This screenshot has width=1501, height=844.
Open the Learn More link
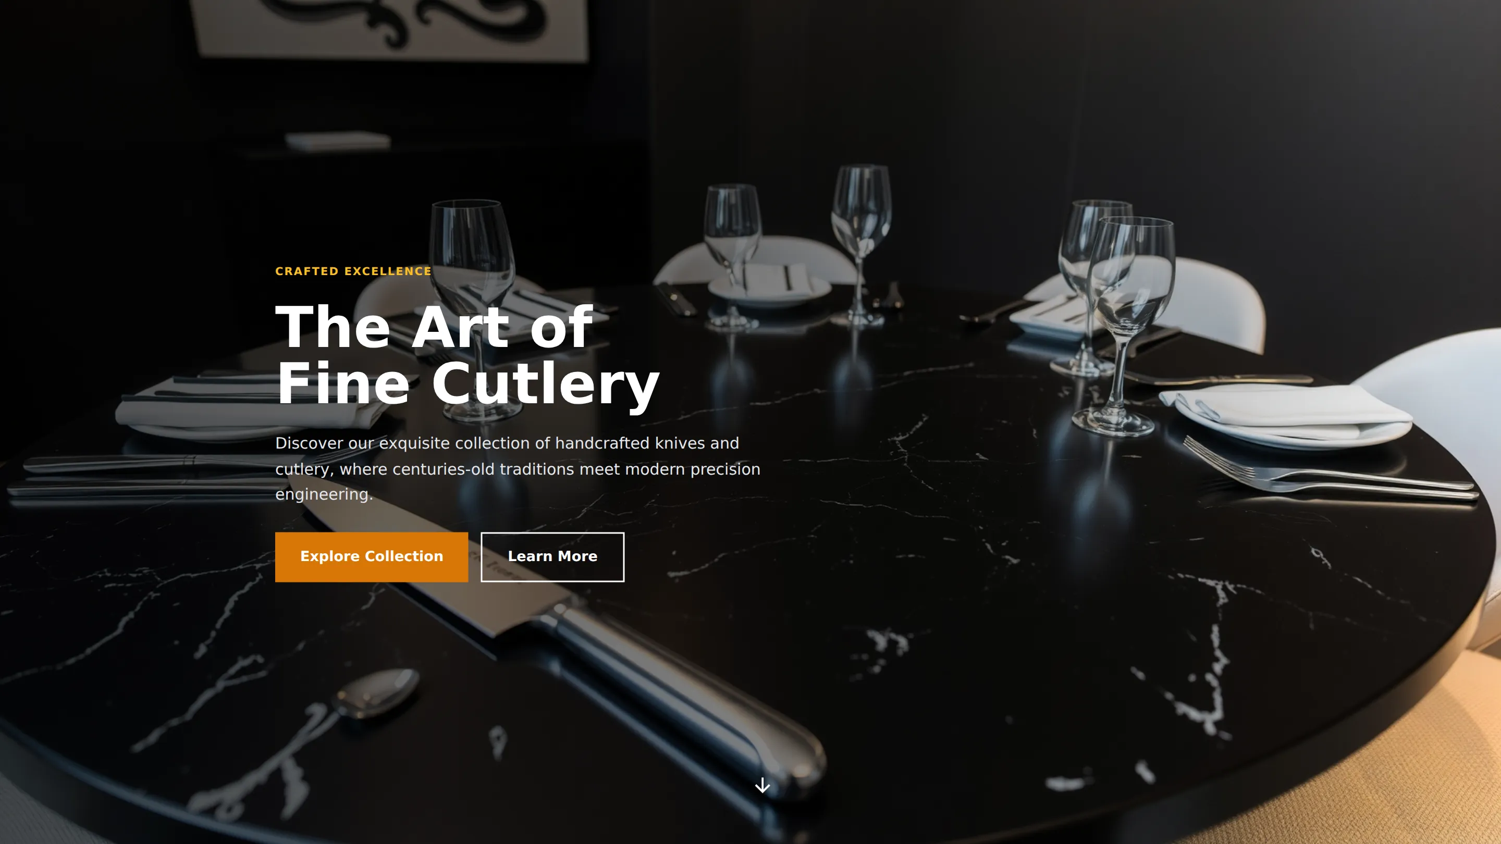click(x=552, y=557)
